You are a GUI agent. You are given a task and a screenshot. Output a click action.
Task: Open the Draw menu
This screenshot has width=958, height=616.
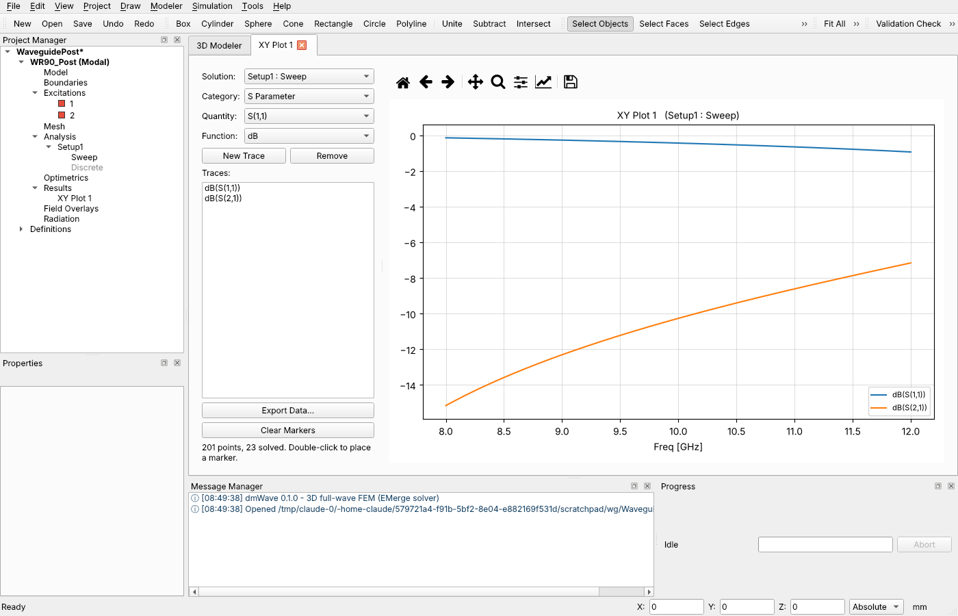point(130,6)
